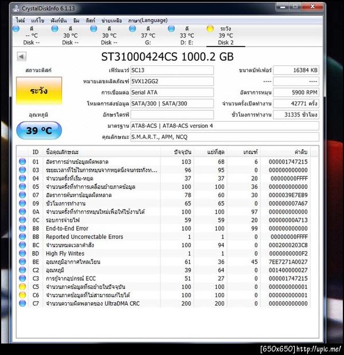Click the ID column header
This screenshot has height=355, width=344.
[36, 152]
